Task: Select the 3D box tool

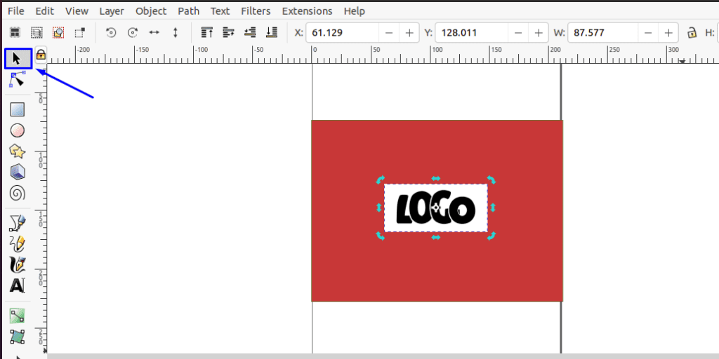Action: click(x=18, y=172)
